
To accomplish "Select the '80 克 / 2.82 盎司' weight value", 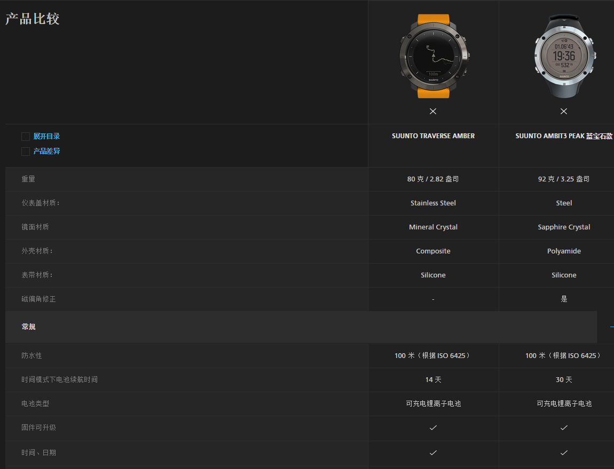I will (x=432, y=179).
